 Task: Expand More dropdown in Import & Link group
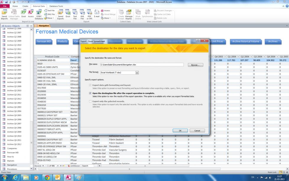(x=49, y=18)
